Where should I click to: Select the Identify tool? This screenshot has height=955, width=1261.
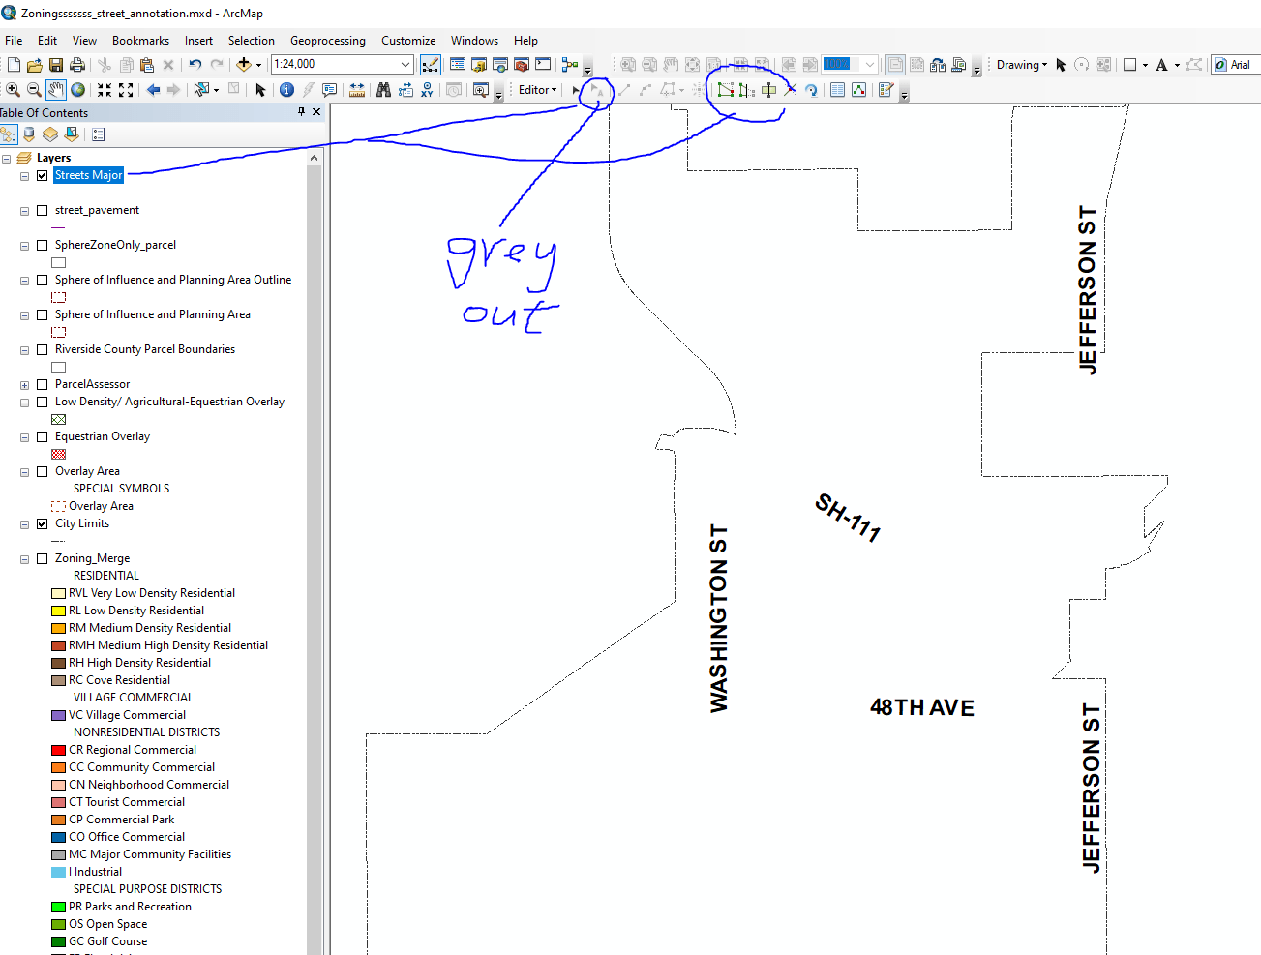pyautogui.click(x=285, y=89)
